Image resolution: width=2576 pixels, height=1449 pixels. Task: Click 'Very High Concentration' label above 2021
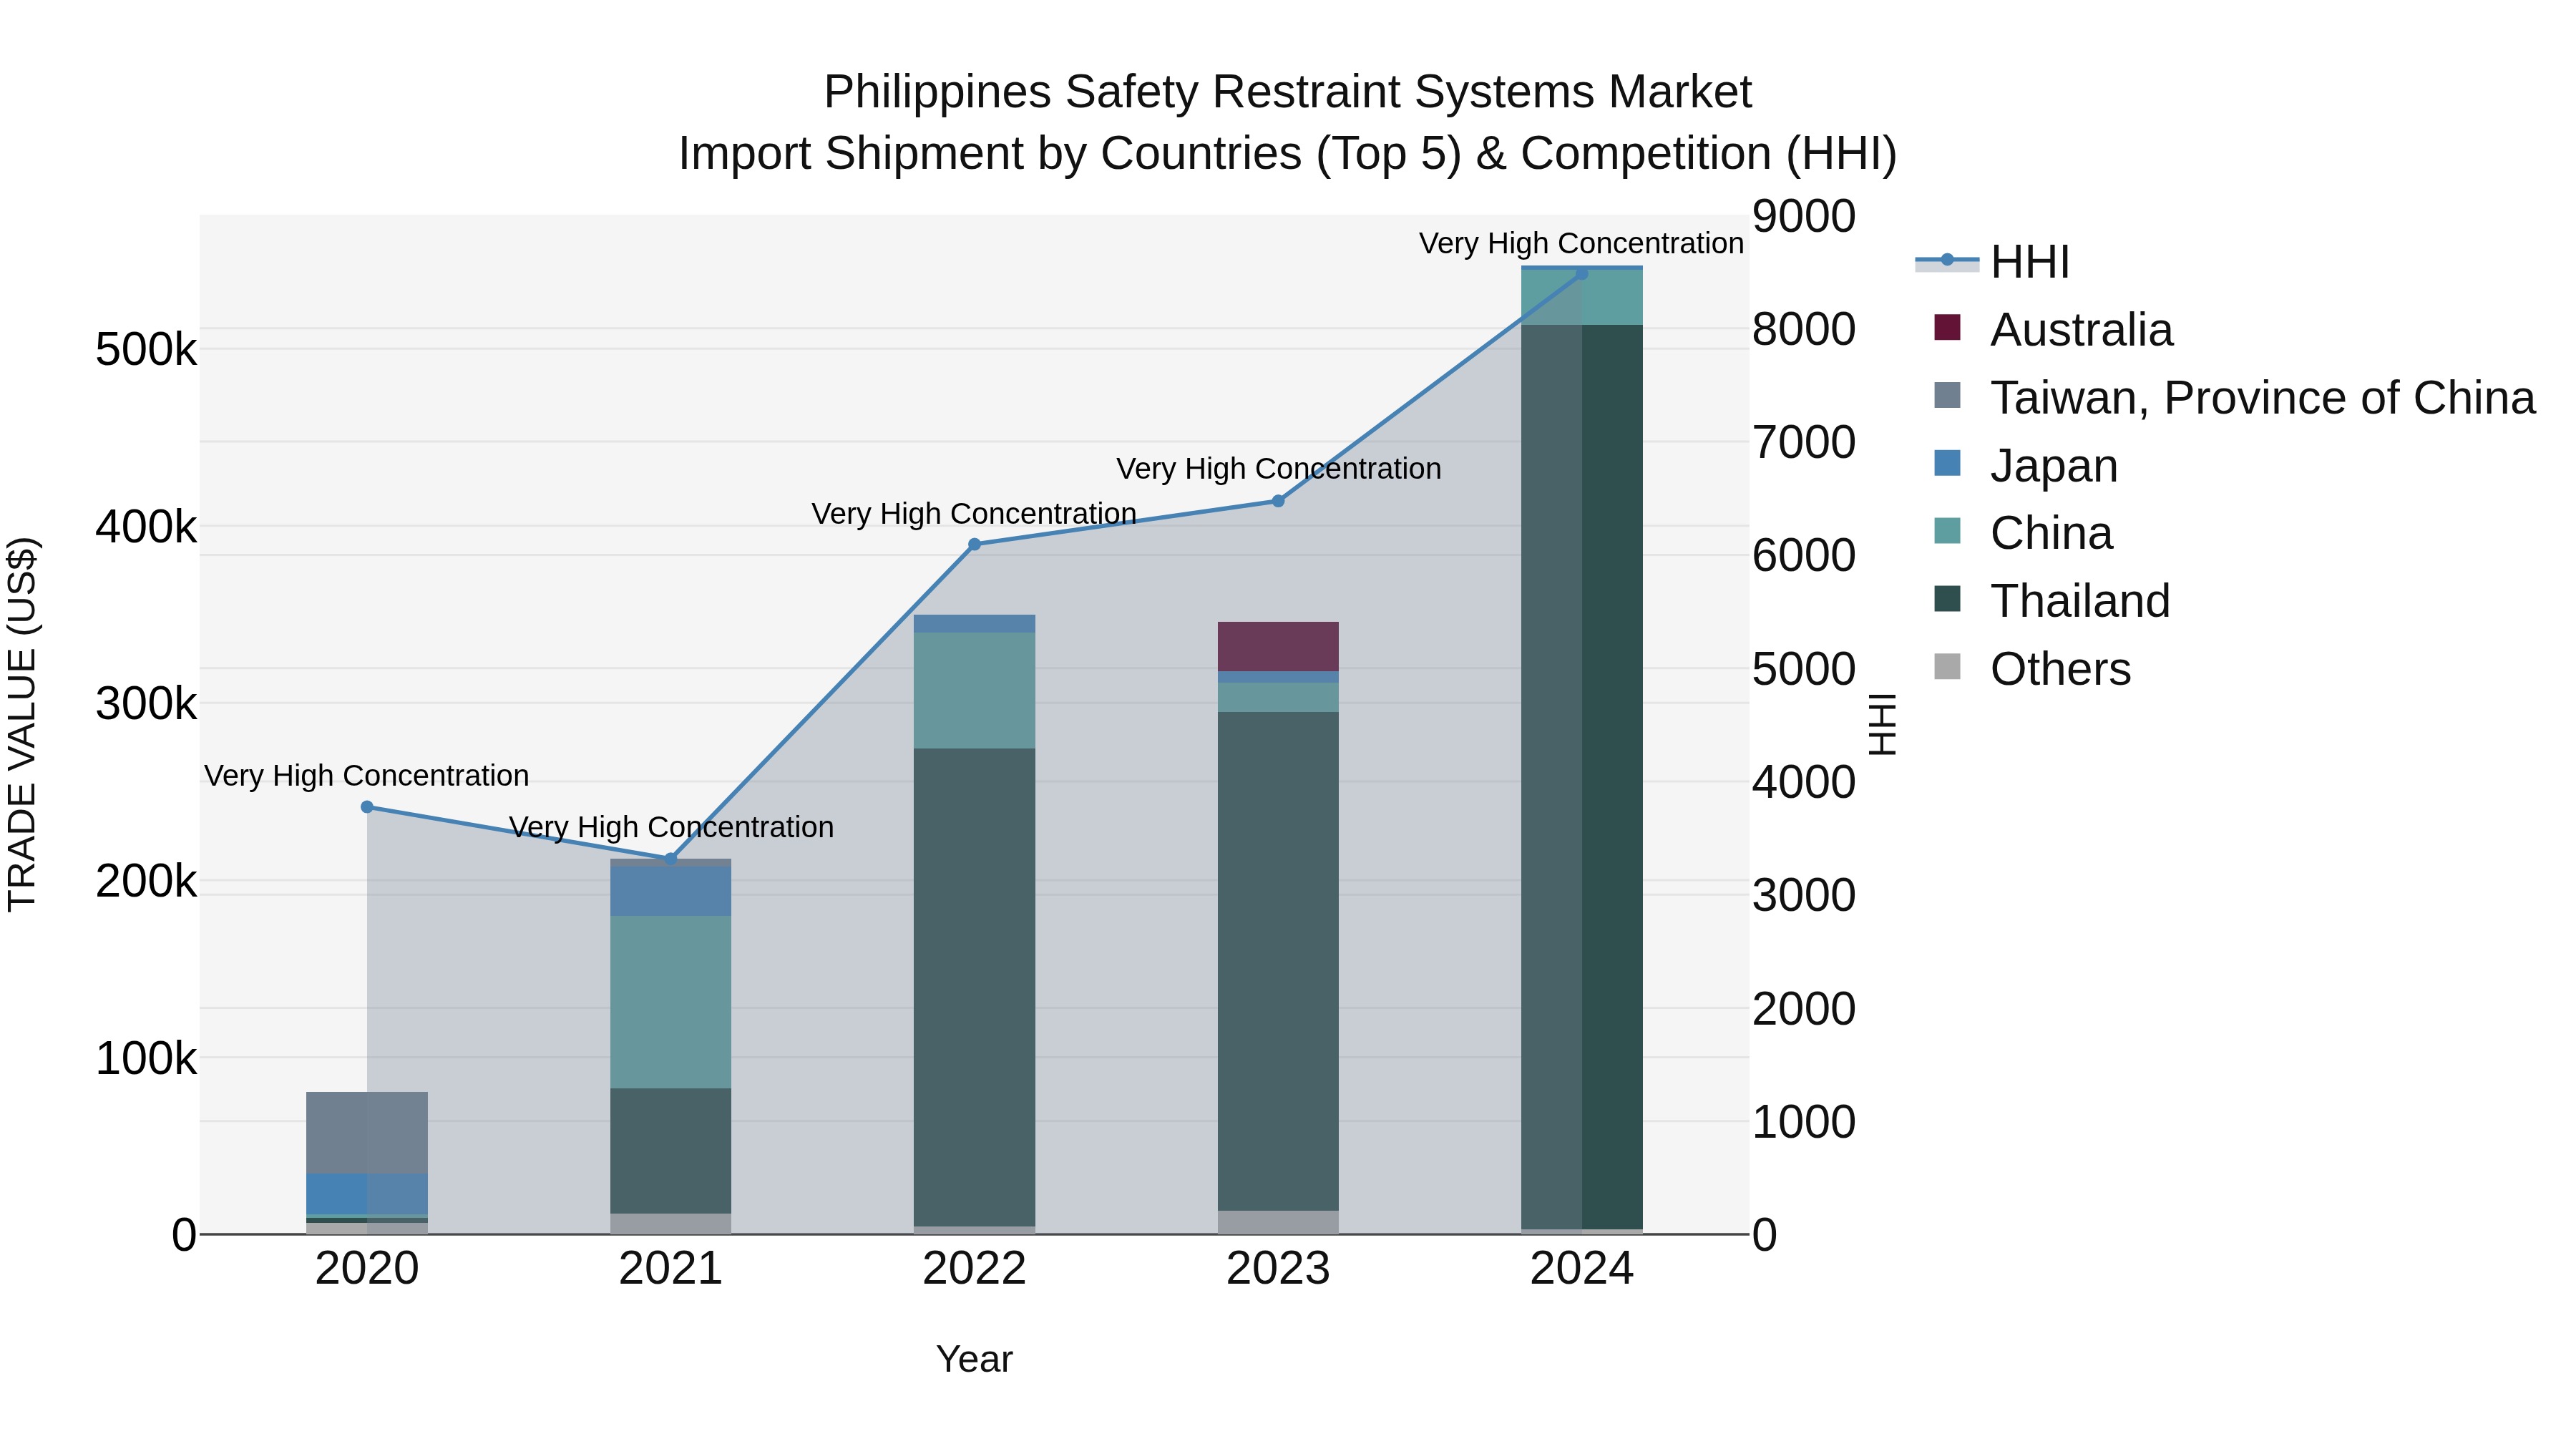coord(671,827)
